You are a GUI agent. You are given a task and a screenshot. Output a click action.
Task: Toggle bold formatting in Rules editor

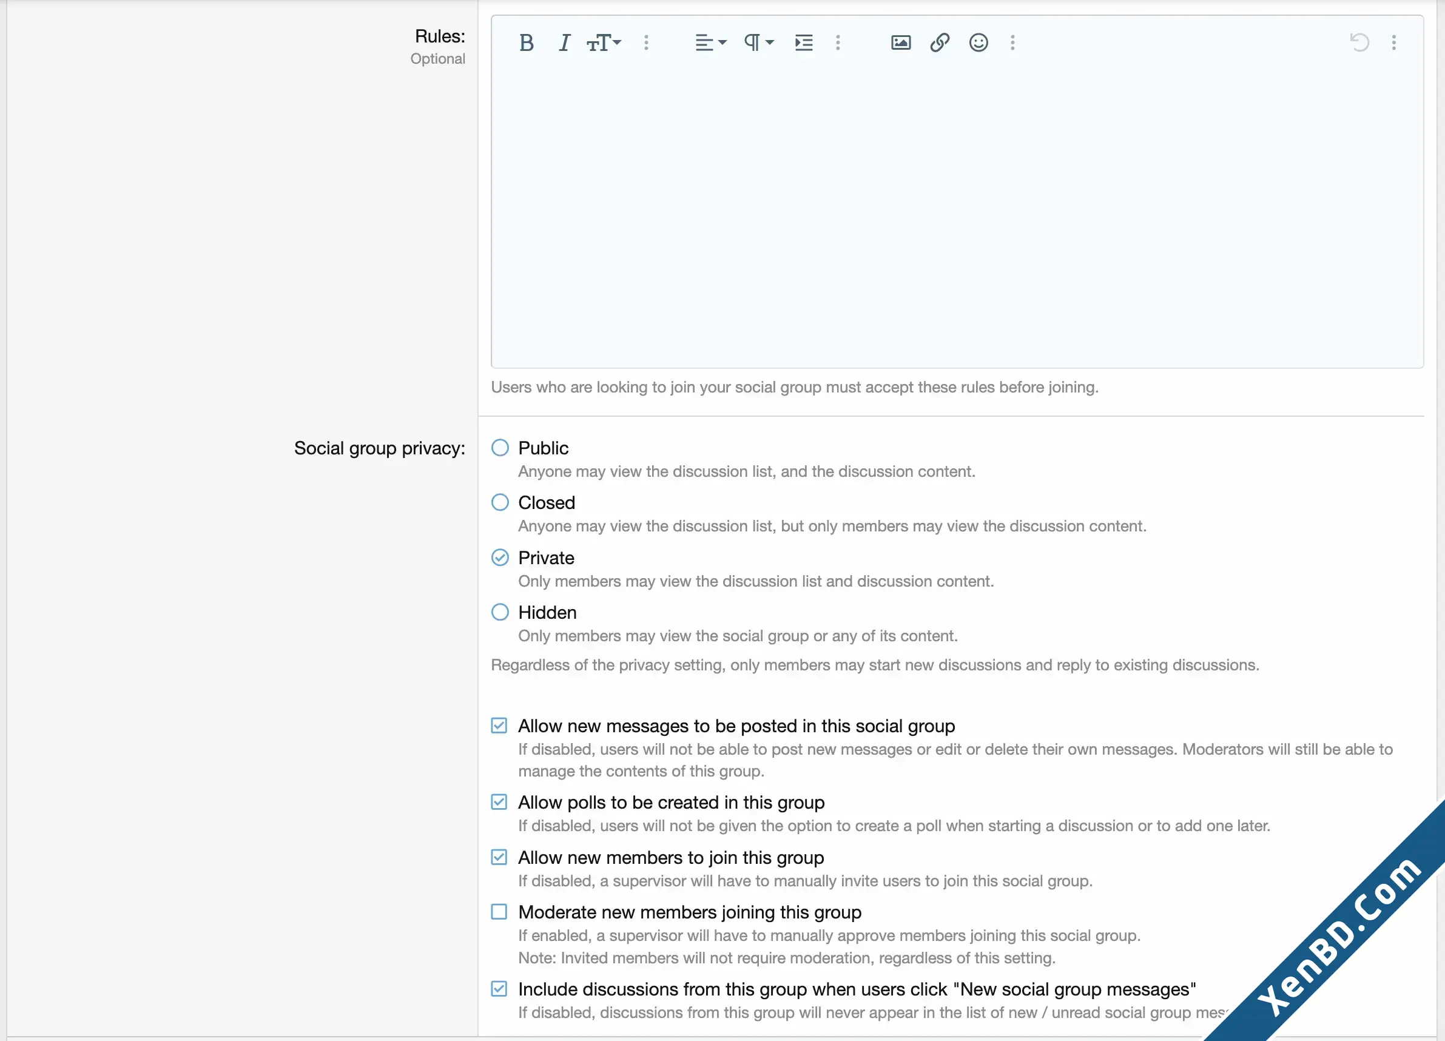point(527,42)
